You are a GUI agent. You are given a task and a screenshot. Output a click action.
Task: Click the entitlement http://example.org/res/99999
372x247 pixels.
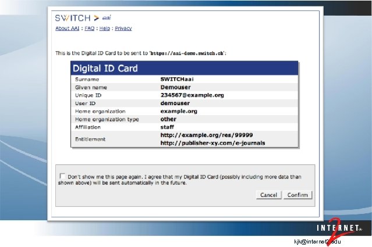click(207, 135)
